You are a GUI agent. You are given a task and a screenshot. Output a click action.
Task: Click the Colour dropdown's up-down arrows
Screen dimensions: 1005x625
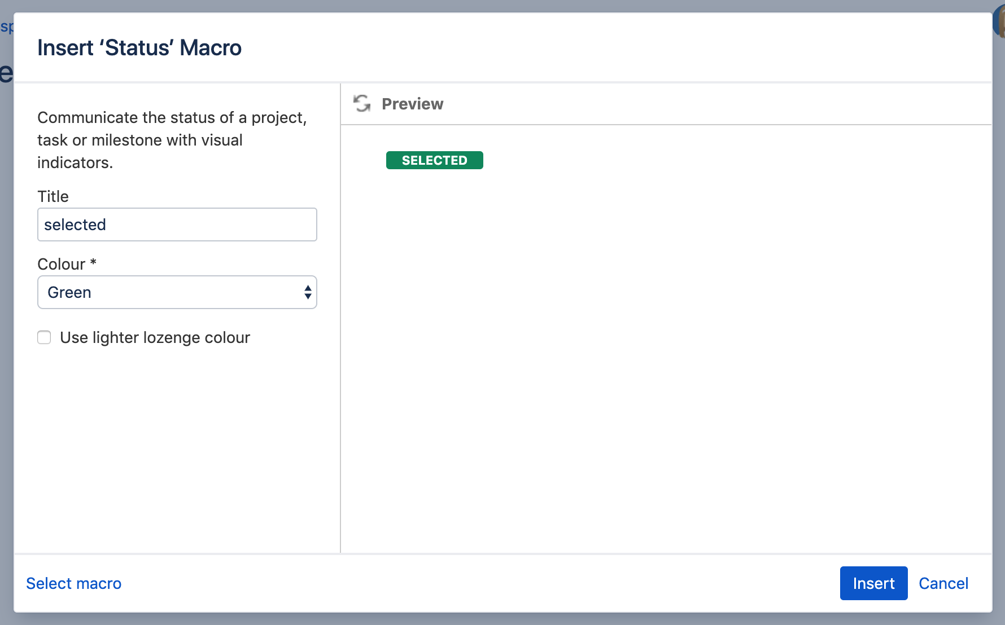point(308,292)
